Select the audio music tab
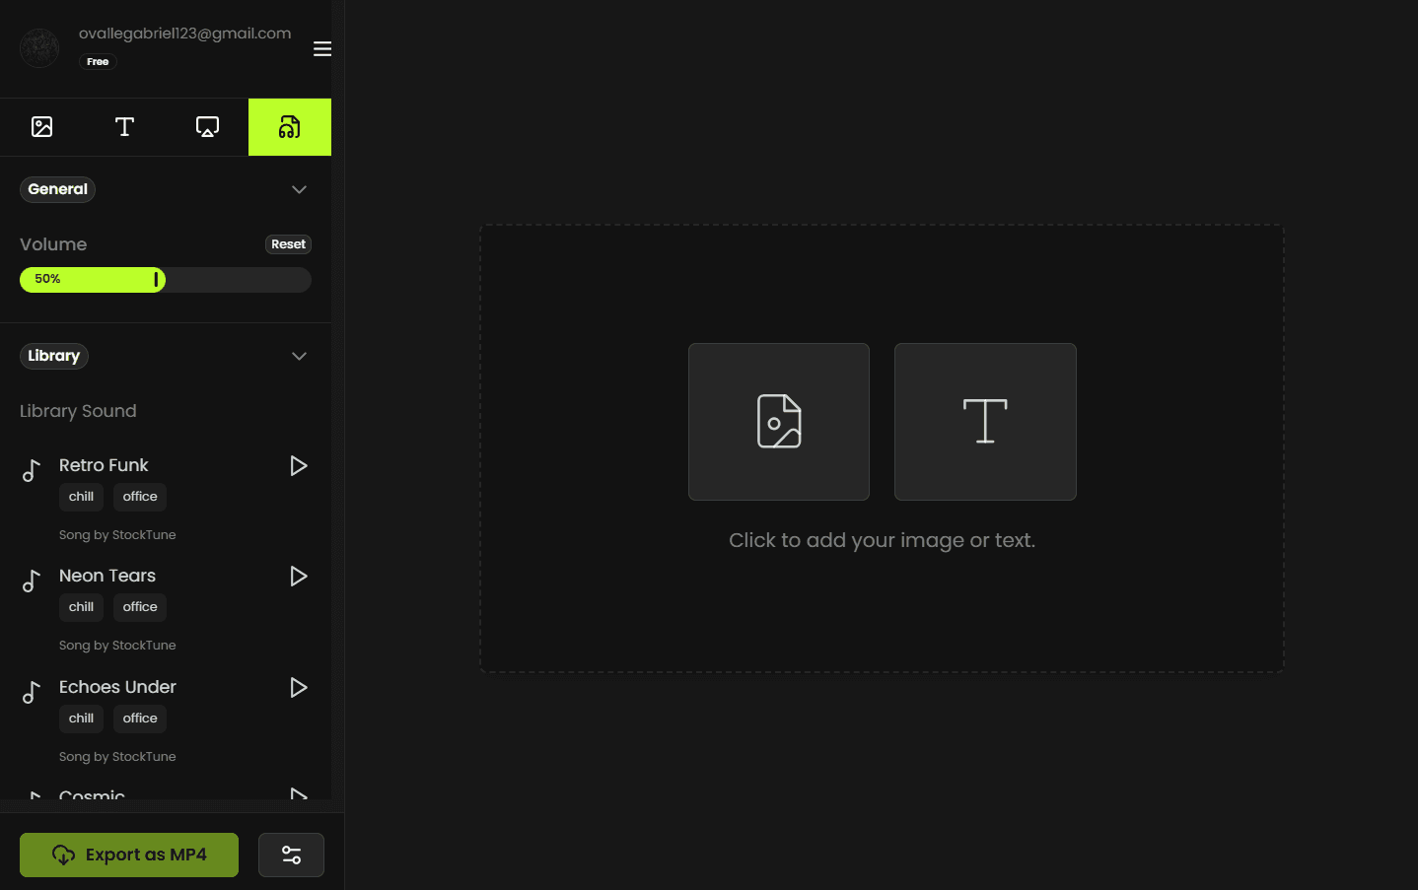 click(x=289, y=127)
